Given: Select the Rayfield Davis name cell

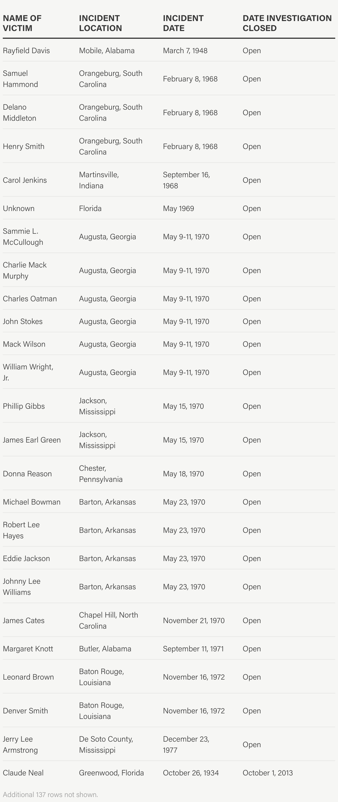Looking at the screenshot, I should point(26,50).
